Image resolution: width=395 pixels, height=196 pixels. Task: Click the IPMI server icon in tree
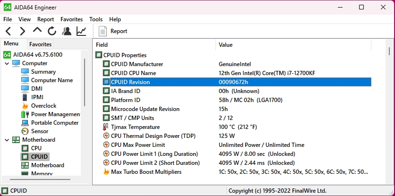25,97
